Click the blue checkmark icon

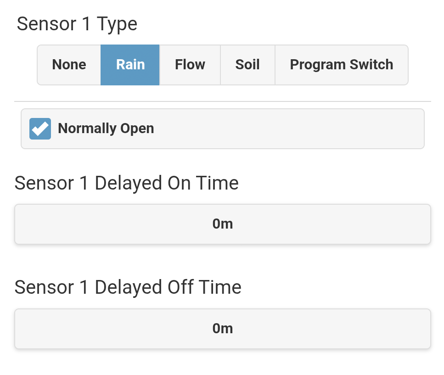point(40,129)
